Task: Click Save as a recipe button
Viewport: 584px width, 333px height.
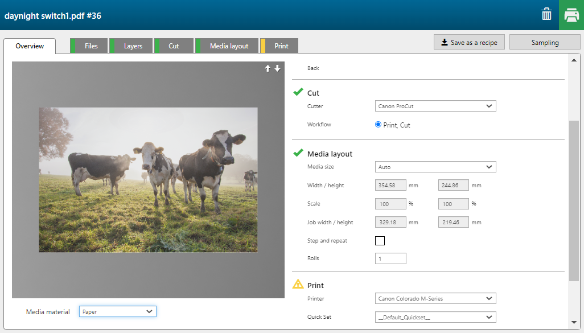Action: 469,43
